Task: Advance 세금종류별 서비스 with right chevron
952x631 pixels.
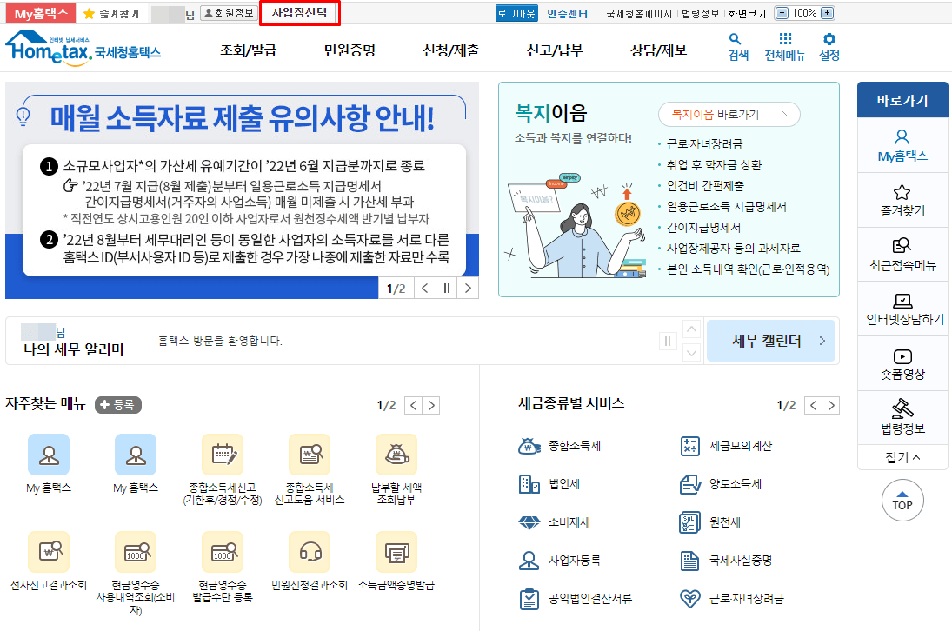Action: (x=831, y=404)
